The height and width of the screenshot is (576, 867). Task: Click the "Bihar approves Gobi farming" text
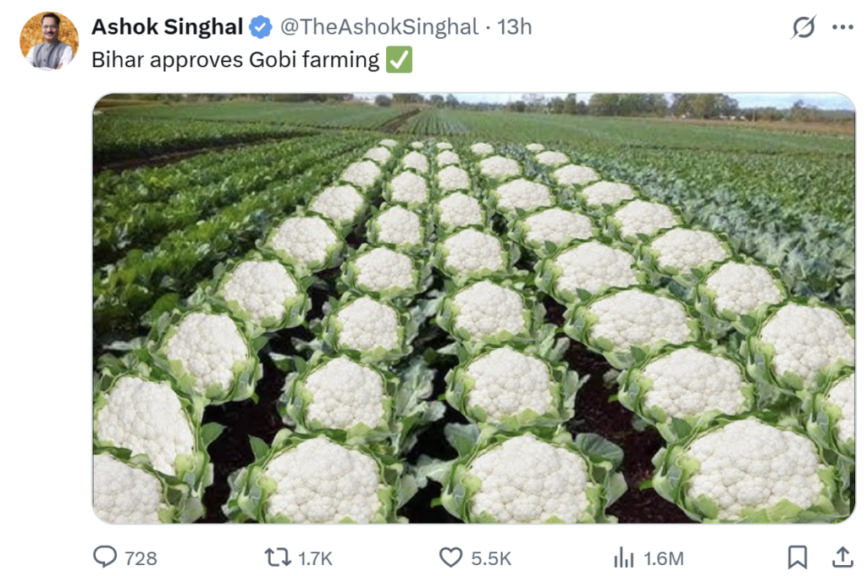tap(235, 60)
